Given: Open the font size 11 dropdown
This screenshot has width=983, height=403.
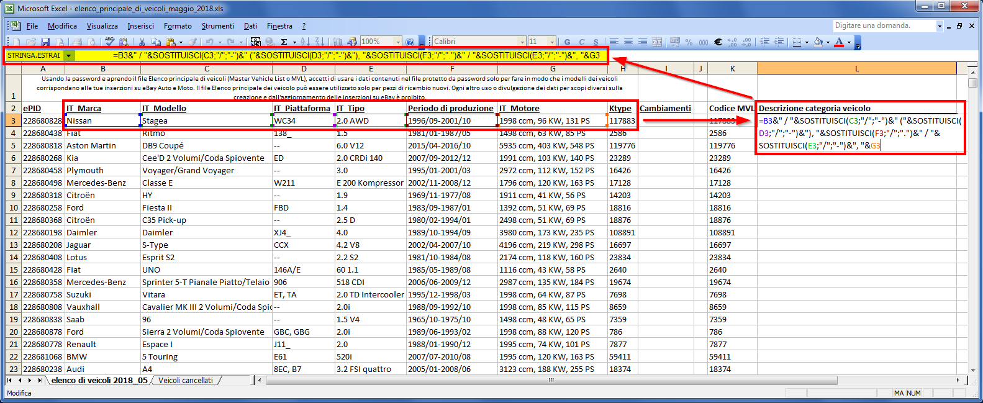Looking at the screenshot, I should point(551,42).
